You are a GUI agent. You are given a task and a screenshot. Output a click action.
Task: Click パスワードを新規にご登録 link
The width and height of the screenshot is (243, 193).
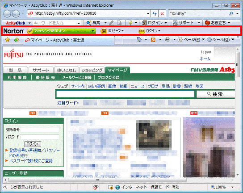point(31,161)
